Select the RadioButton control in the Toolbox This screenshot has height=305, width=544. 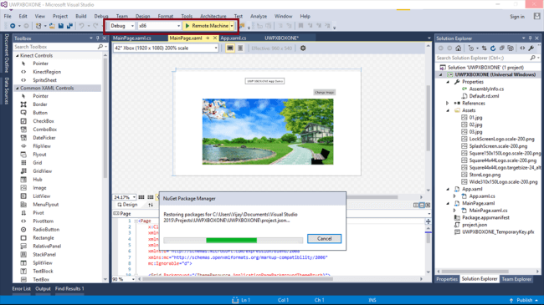pyautogui.click(x=46, y=230)
